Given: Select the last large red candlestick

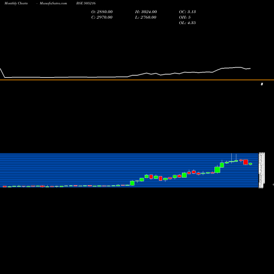Looking at the screenshot, I should point(246,162).
